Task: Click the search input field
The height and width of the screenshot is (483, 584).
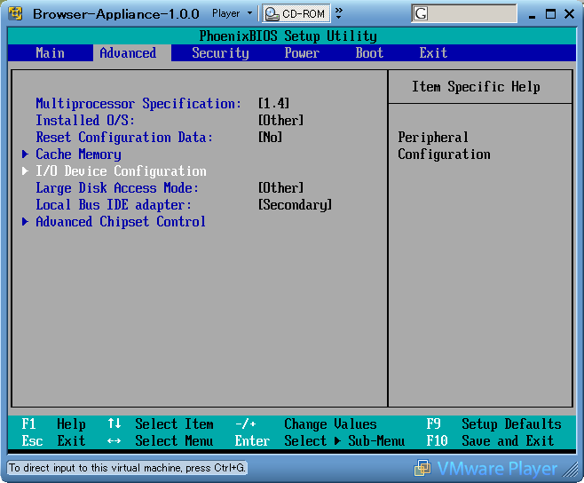Action: pyautogui.click(x=464, y=14)
